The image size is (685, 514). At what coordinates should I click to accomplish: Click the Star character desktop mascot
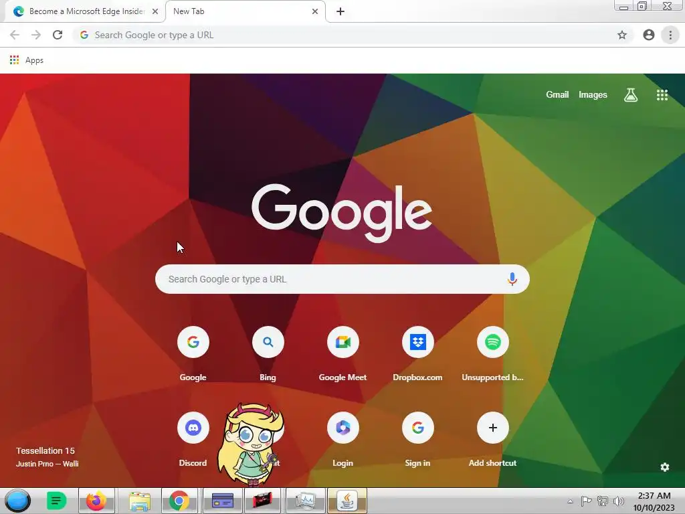[x=252, y=444]
